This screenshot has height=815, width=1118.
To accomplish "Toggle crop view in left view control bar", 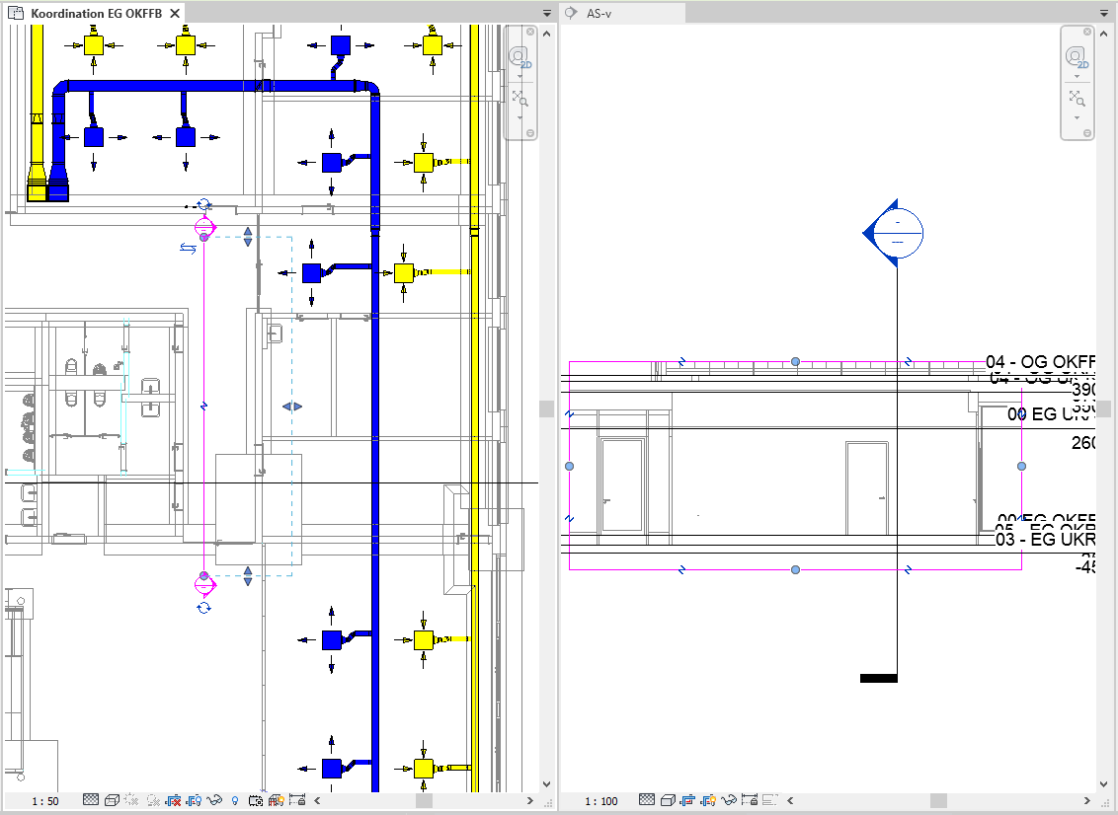I will (x=174, y=800).
